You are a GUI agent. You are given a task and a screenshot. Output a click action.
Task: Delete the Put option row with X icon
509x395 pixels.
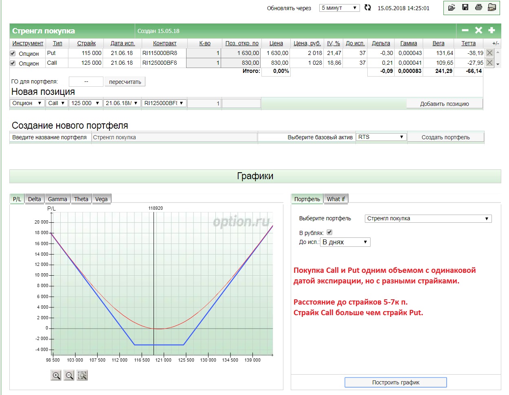pyautogui.click(x=489, y=53)
